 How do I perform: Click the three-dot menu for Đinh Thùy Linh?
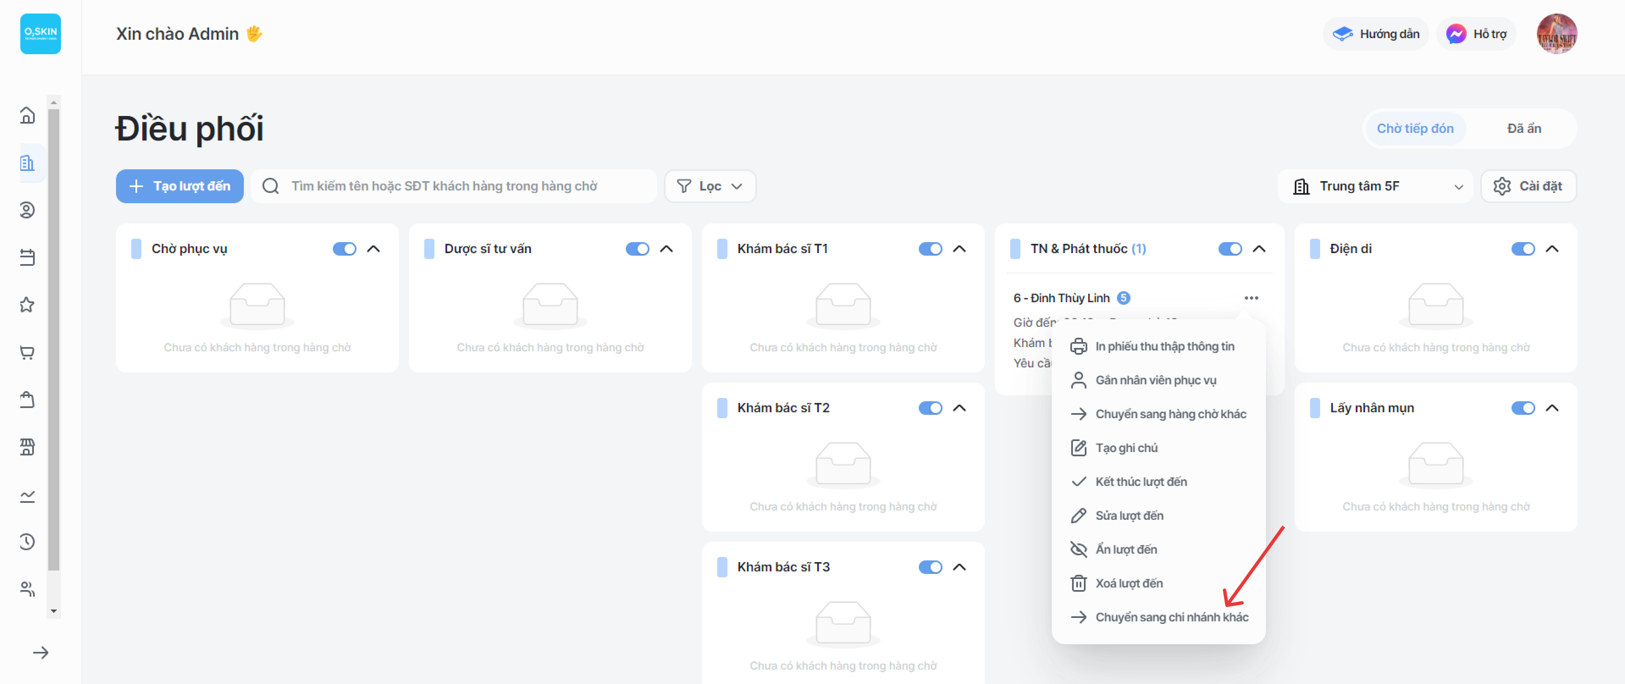[1251, 298]
